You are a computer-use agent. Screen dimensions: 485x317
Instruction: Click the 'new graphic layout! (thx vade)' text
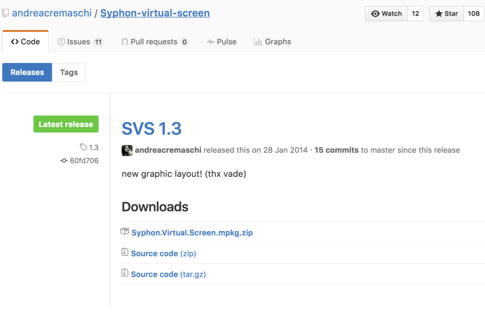184,174
